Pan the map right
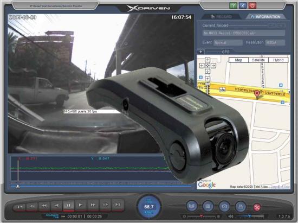 [213, 66]
